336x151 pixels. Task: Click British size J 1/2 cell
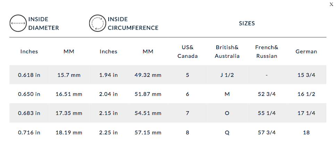[x=227, y=75]
